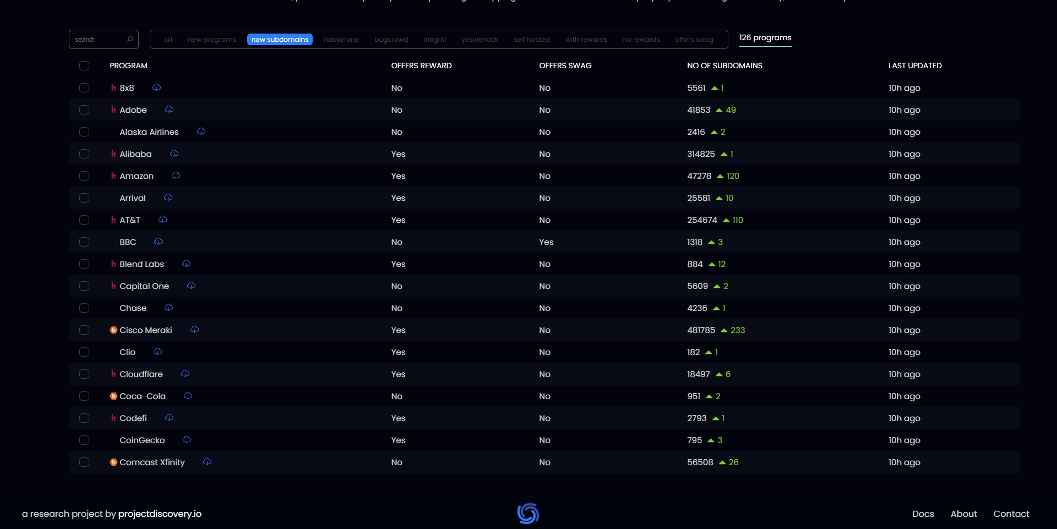Click Alibaba download cloud icon
Viewport: 1057px width, 529px height.
click(x=174, y=154)
